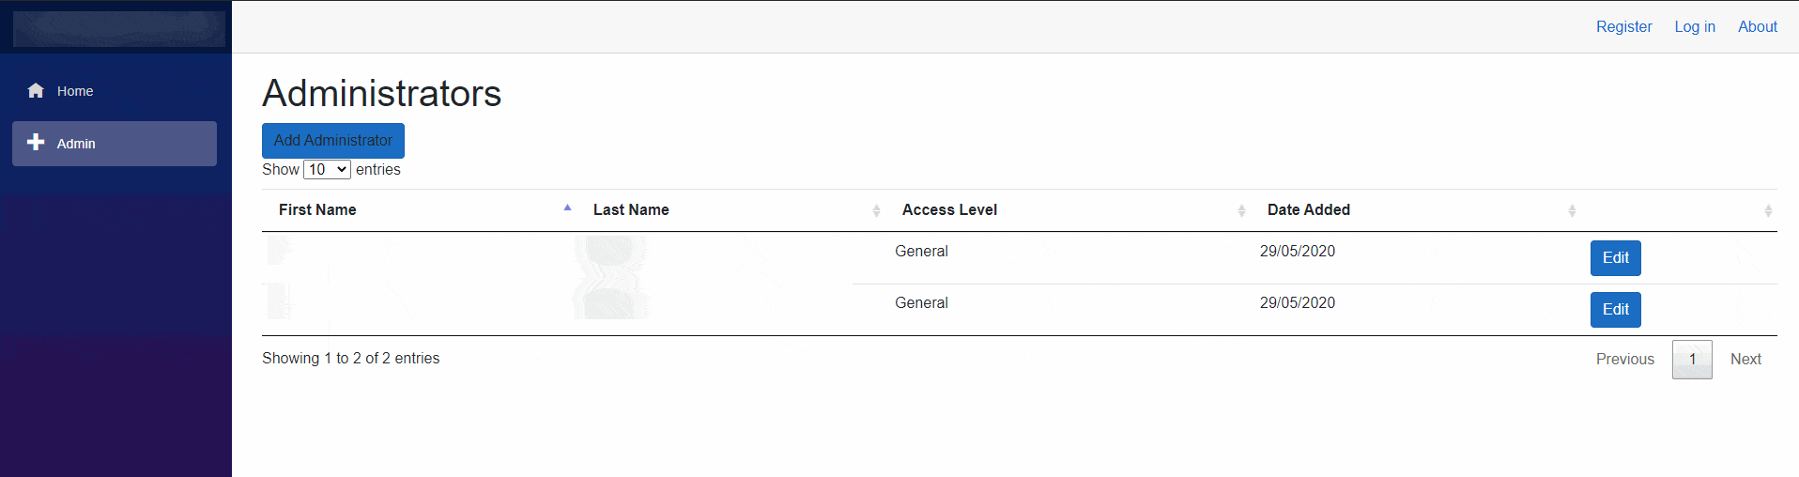1799x477 pixels.
Task: Click the First Name sort arrow
Action: (567, 208)
